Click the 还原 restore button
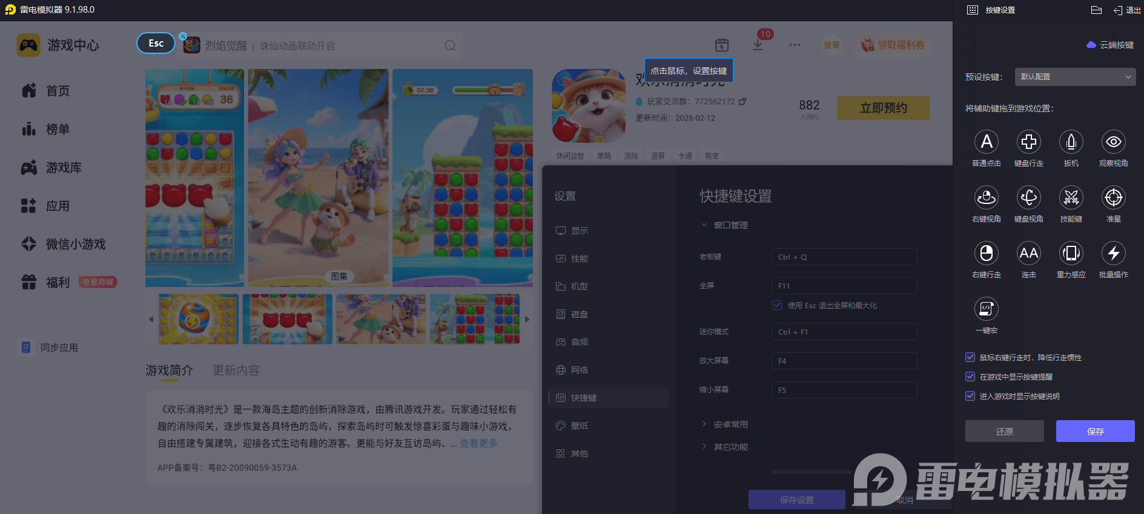 [x=1004, y=431]
